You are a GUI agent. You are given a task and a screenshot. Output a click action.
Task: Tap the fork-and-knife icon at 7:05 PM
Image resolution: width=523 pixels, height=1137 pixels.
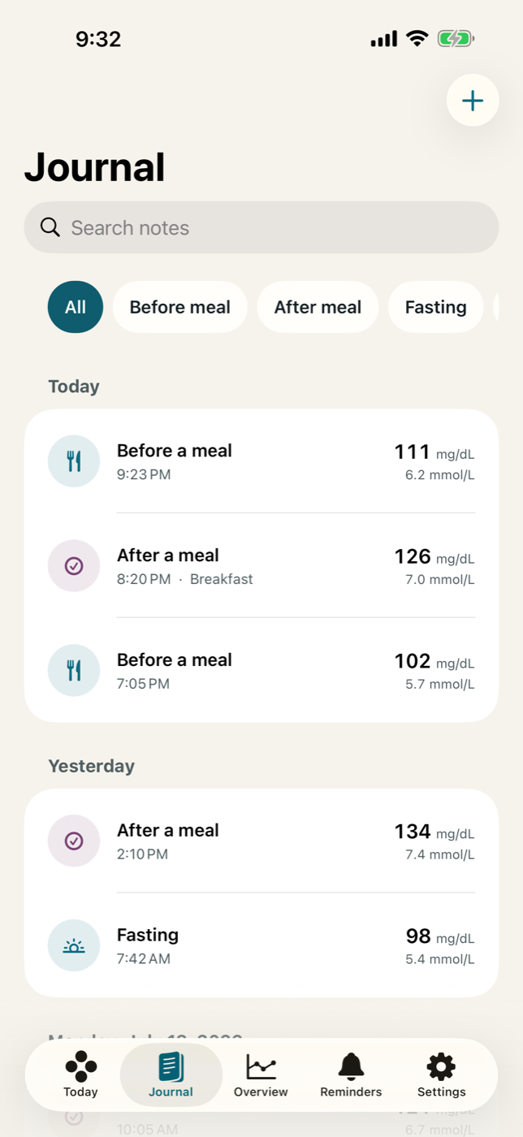pos(74,671)
